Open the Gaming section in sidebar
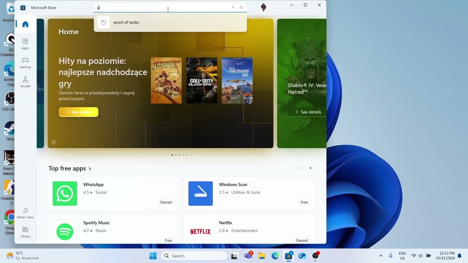 click(x=25, y=63)
